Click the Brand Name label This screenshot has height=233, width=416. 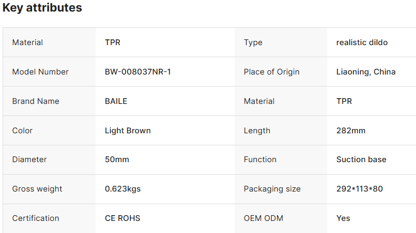click(x=36, y=101)
